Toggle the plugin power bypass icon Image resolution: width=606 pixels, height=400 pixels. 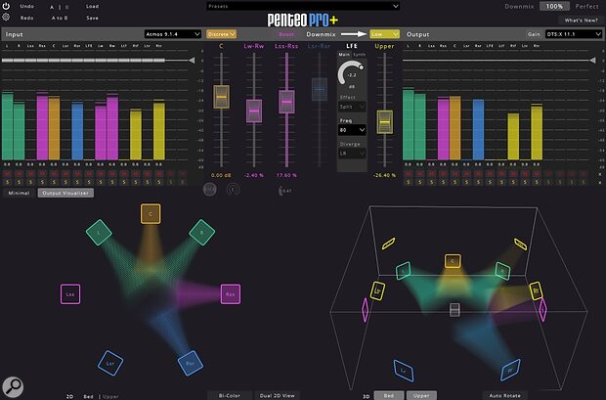6,6
